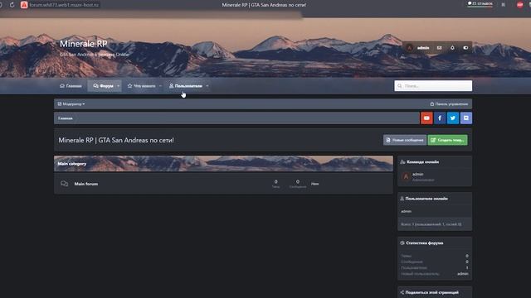This screenshot has height=298, width=531.
Task: Open the private messages envelope icon
Action: click(x=439, y=48)
